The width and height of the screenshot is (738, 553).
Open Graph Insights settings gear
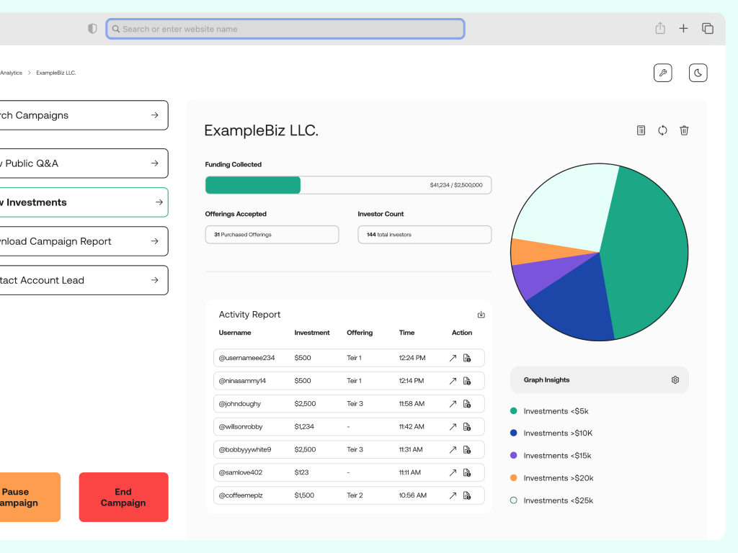pos(675,379)
